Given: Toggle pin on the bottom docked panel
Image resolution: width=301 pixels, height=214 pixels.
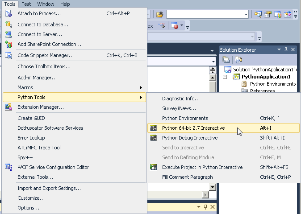Looking at the screenshot, I should (205, 207).
